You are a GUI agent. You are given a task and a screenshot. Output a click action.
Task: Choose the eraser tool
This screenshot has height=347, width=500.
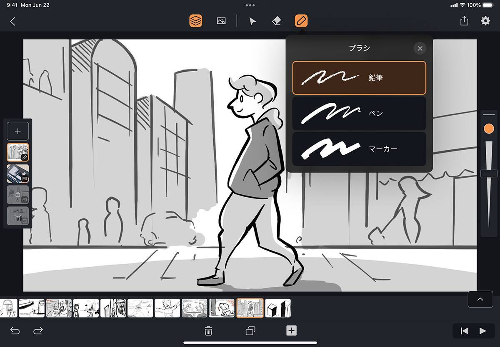click(276, 21)
